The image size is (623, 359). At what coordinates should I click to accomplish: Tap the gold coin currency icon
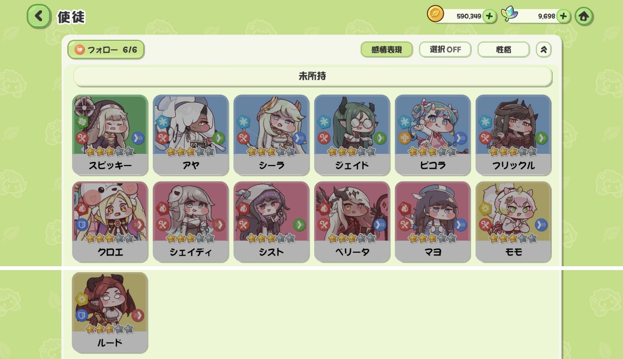[x=435, y=14]
